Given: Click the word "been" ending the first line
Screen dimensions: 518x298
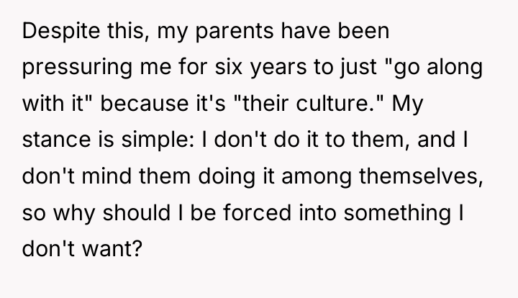Looking at the screenshot, I should [363, 31].
